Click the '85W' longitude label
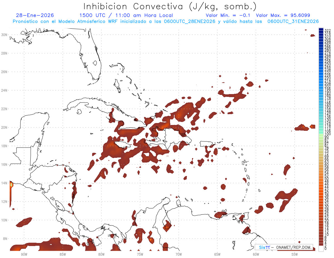 [63, 254]
